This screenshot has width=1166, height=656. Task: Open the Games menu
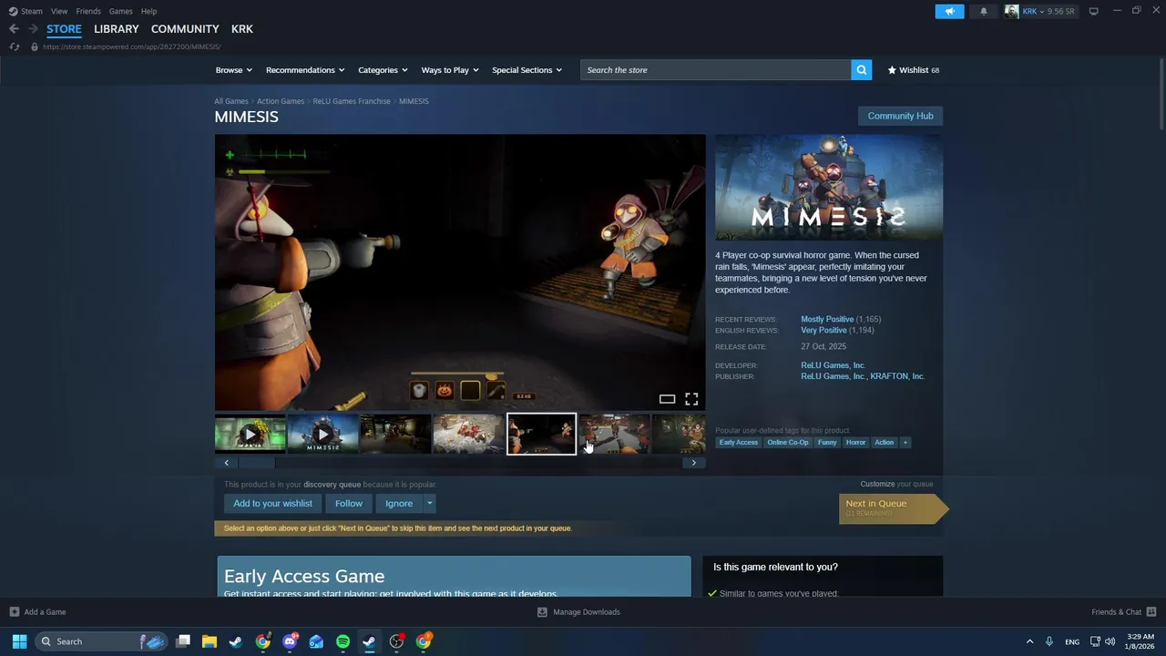point(120,11)
